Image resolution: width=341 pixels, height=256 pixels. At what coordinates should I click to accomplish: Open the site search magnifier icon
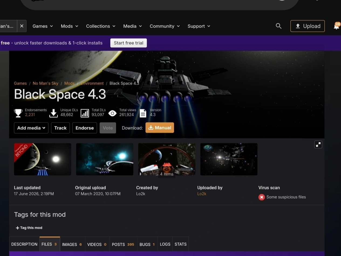(x=279, y=26)
